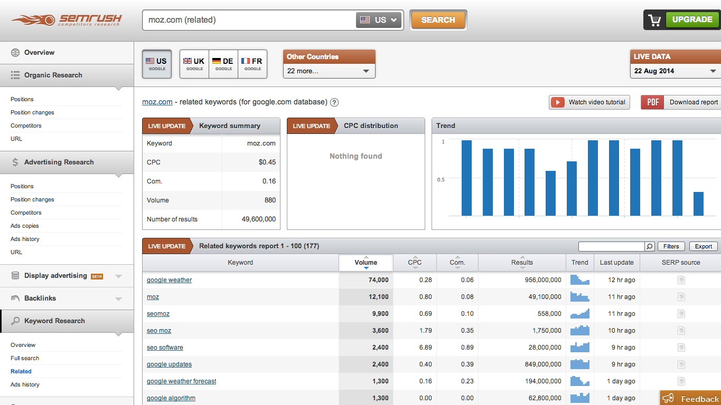
Task: Open SERP source icon for seo moz
Action: pyautogui.click(x=681, y=331)
